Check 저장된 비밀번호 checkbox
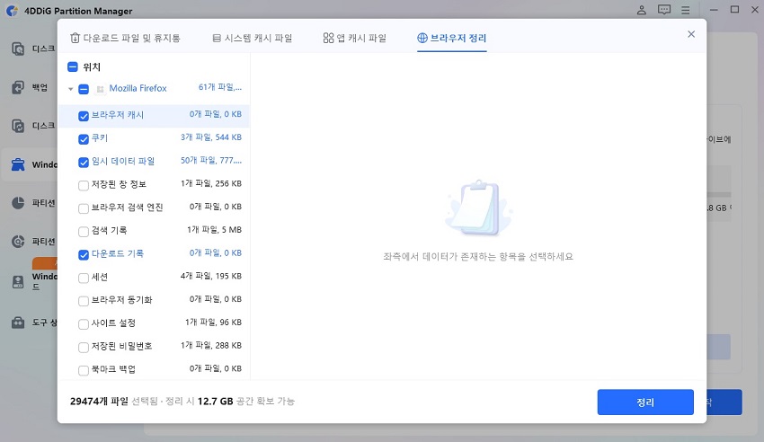 [84, 347]
